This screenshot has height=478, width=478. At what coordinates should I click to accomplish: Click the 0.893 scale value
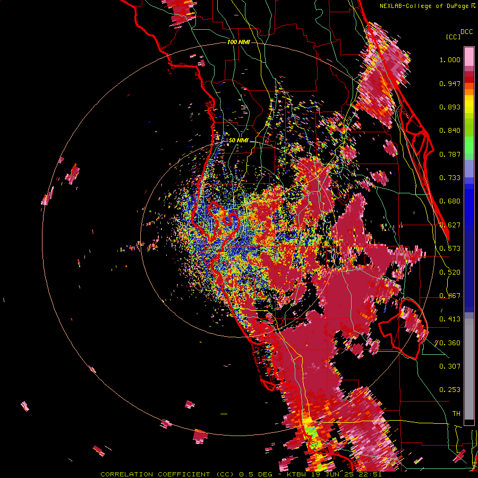tap(450, 107)
